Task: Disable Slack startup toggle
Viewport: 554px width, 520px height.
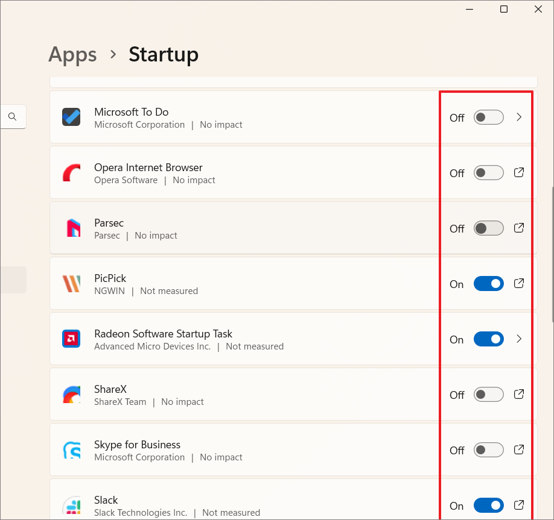Action: point(488,505)
